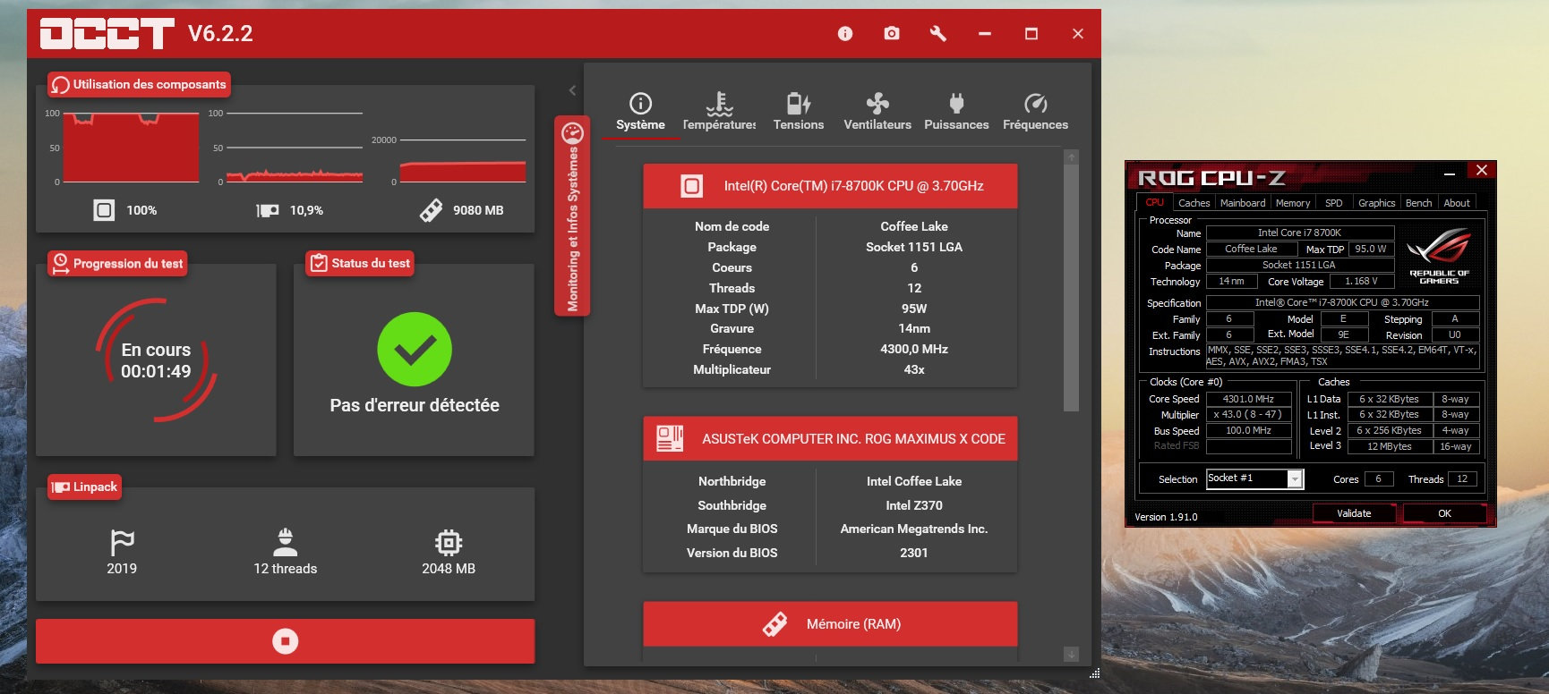Click the Max TDP value 95.0 W in CPU-Z
Screen dimensions: 1549x694
point(1370,249)
